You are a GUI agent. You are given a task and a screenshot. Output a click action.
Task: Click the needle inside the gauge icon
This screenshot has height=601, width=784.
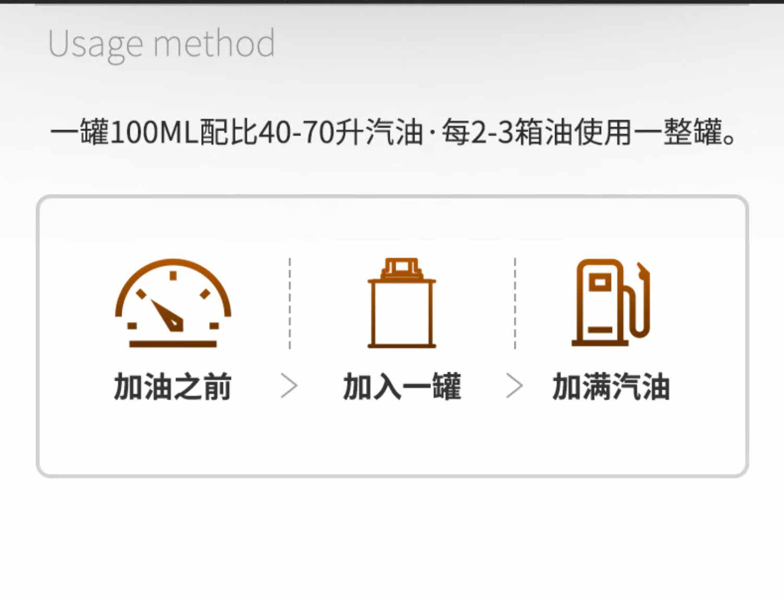(167, 315)
